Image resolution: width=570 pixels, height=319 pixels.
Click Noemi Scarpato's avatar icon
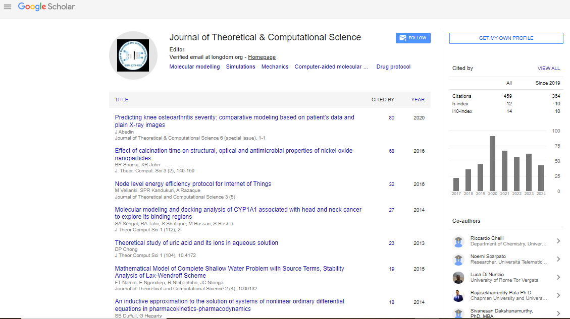[x=458, y=260]
